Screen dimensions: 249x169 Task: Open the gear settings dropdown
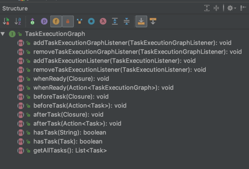(231, 8)
